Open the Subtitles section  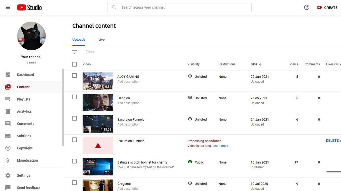point(24,136)
